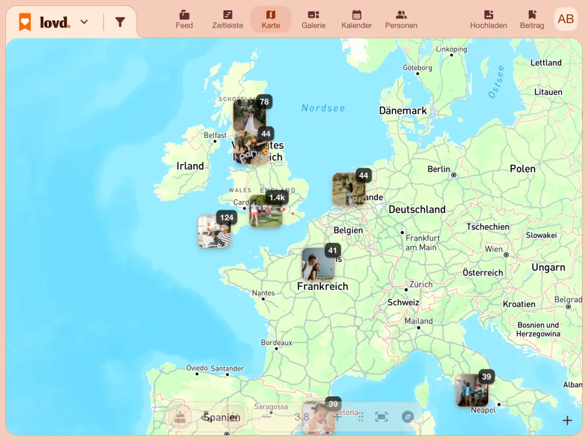588x441 pixels.
Task: Open the AB profile avatar
Action: coord(566,19)
